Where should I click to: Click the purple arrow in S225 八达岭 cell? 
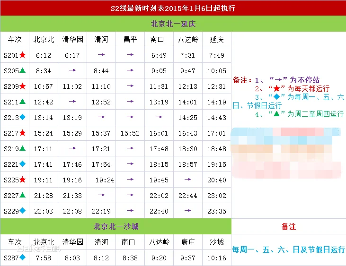188,180
